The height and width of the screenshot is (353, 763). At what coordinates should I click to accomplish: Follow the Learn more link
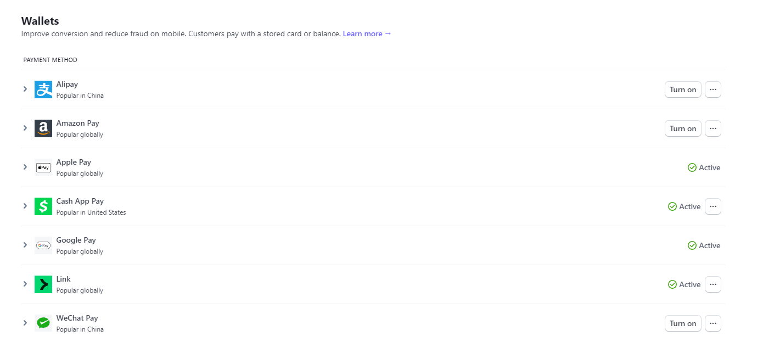[x=367, y=34]
